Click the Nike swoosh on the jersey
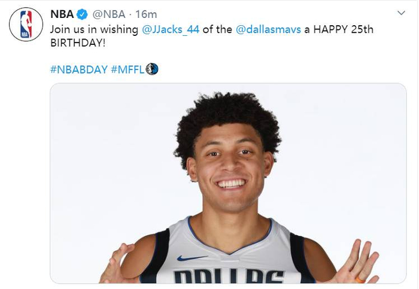Viewport: 419px width, 289px height. pyautogui.click(x=192, y=258)
